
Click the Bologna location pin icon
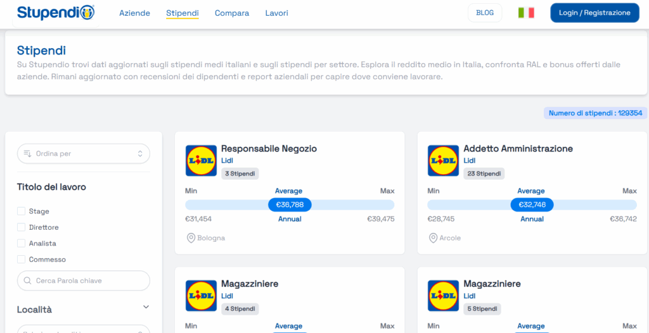coord(191,238)
